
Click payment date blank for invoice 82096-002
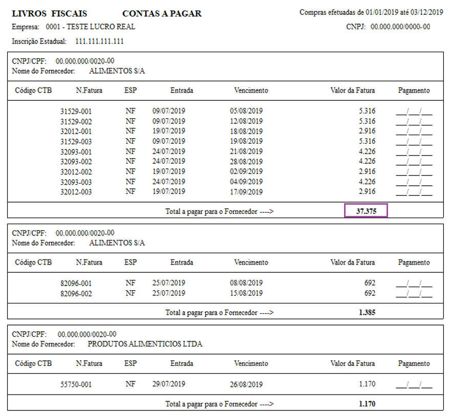(414, 293)
